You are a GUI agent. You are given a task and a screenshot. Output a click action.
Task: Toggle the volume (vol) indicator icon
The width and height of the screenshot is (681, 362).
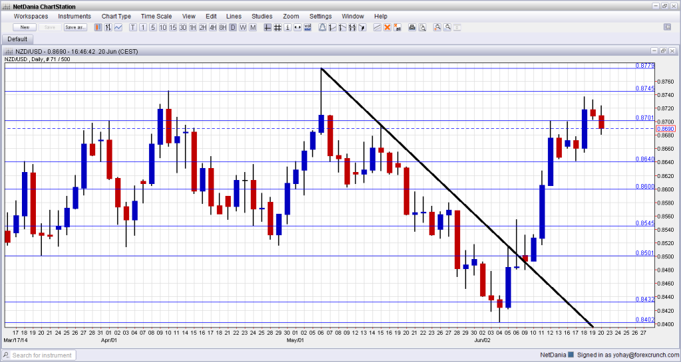click(x=307, y=27)
